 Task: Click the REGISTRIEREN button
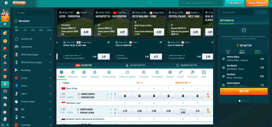pyautogui.click(x=257, y=3)
